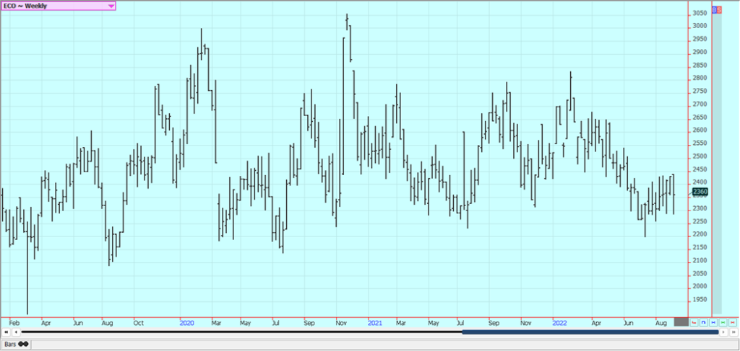Click the red S sell button
This screenshot has height=351, width=740.
tap(719, 9)
